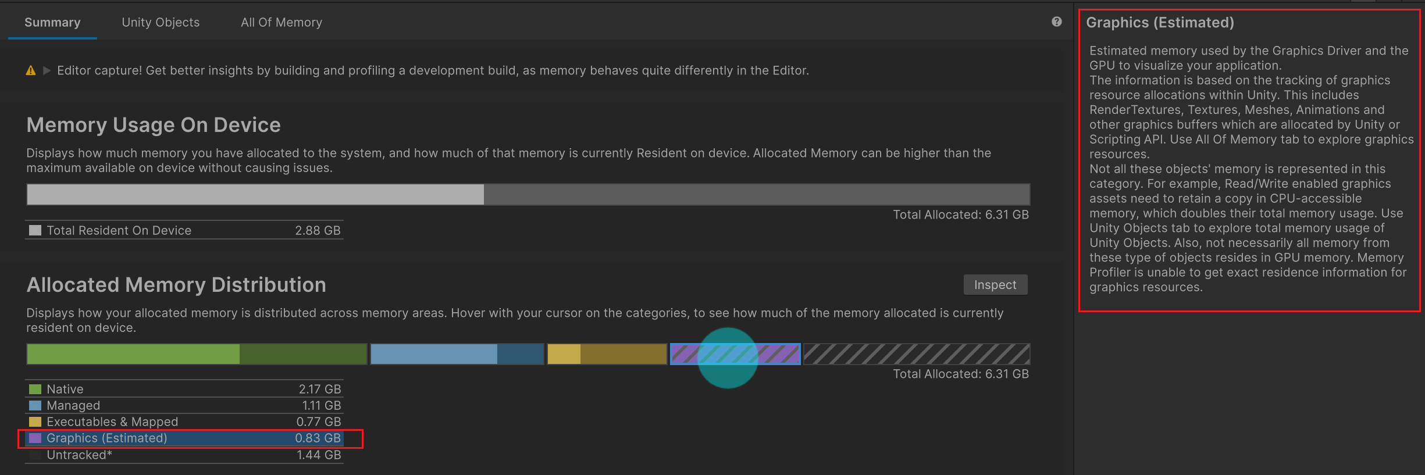Image resolution: width=1425 pixels, height=475 pixels.
Task: Click the green Native legend swatch
Action: pos(35,389)
